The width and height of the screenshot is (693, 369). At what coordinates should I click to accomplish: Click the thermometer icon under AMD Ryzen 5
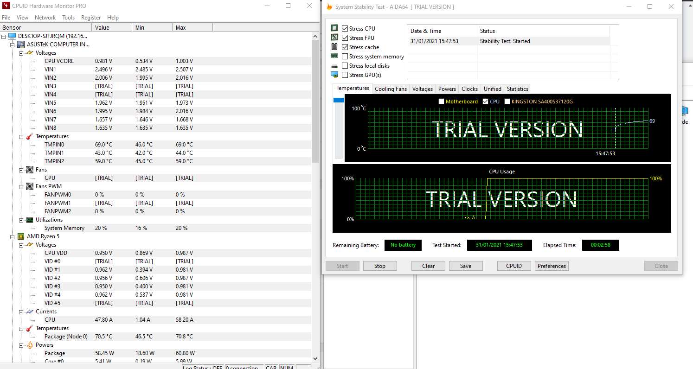coord(29,328)
